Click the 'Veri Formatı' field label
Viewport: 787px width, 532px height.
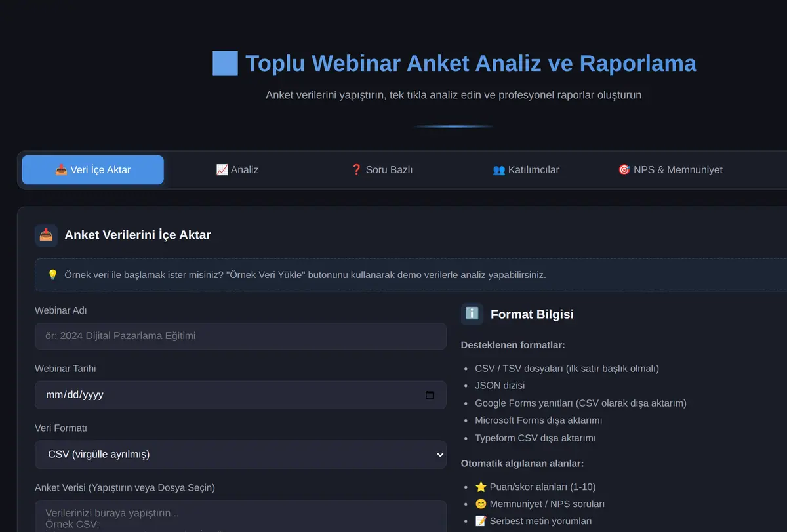61,428
